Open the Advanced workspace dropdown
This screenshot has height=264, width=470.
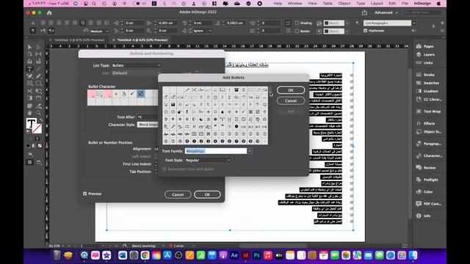(386, 12)
